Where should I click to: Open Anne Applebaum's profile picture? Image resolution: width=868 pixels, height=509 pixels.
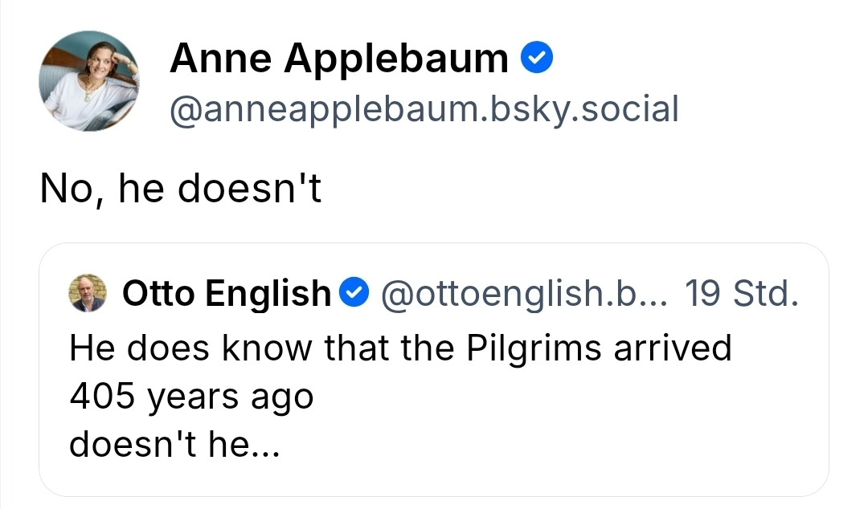(88, 81)
